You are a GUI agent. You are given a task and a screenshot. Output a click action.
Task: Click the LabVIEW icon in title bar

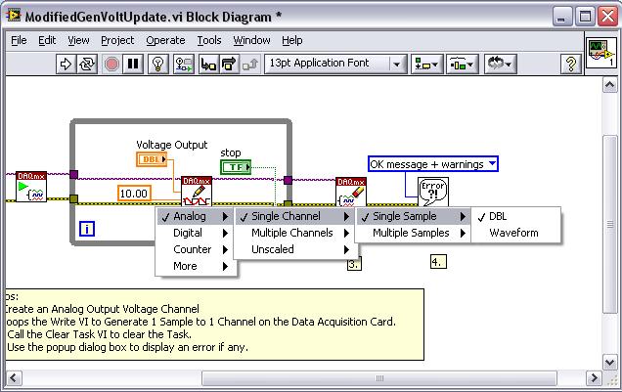tap(14, 16)
